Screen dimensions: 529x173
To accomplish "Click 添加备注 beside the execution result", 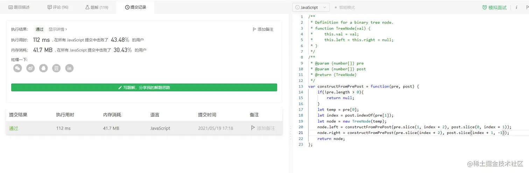I will pyautogui.click(x=263, y=30).
